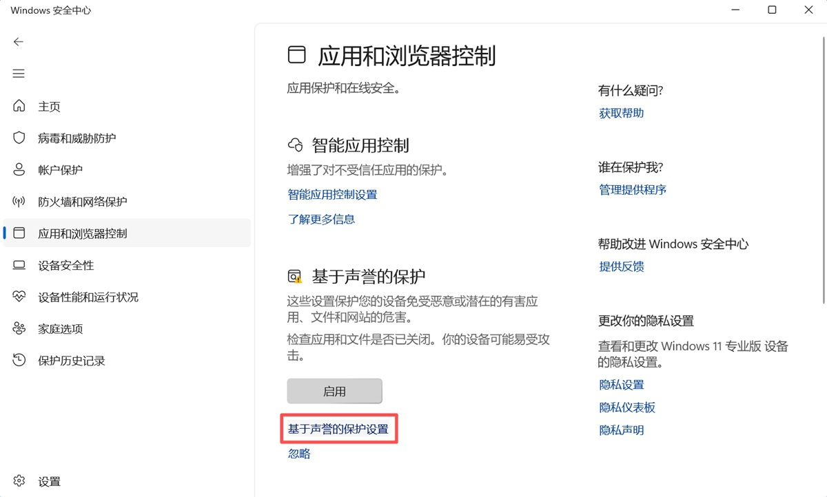Click the device health heart icon
The height and width of the screenshot is (497, 827).
[x=19, y=297]
